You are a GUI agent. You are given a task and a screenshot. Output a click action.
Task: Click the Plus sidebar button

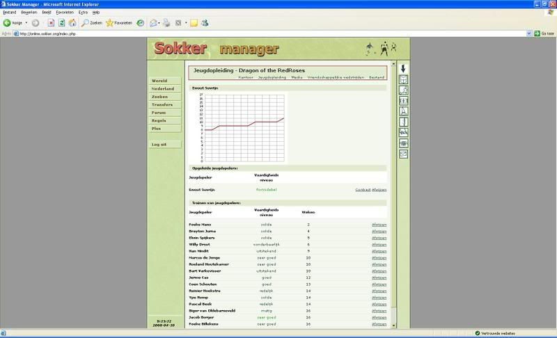[165, 129]
